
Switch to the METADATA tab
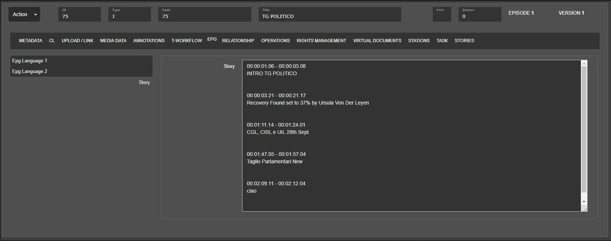tap(30, 41)
